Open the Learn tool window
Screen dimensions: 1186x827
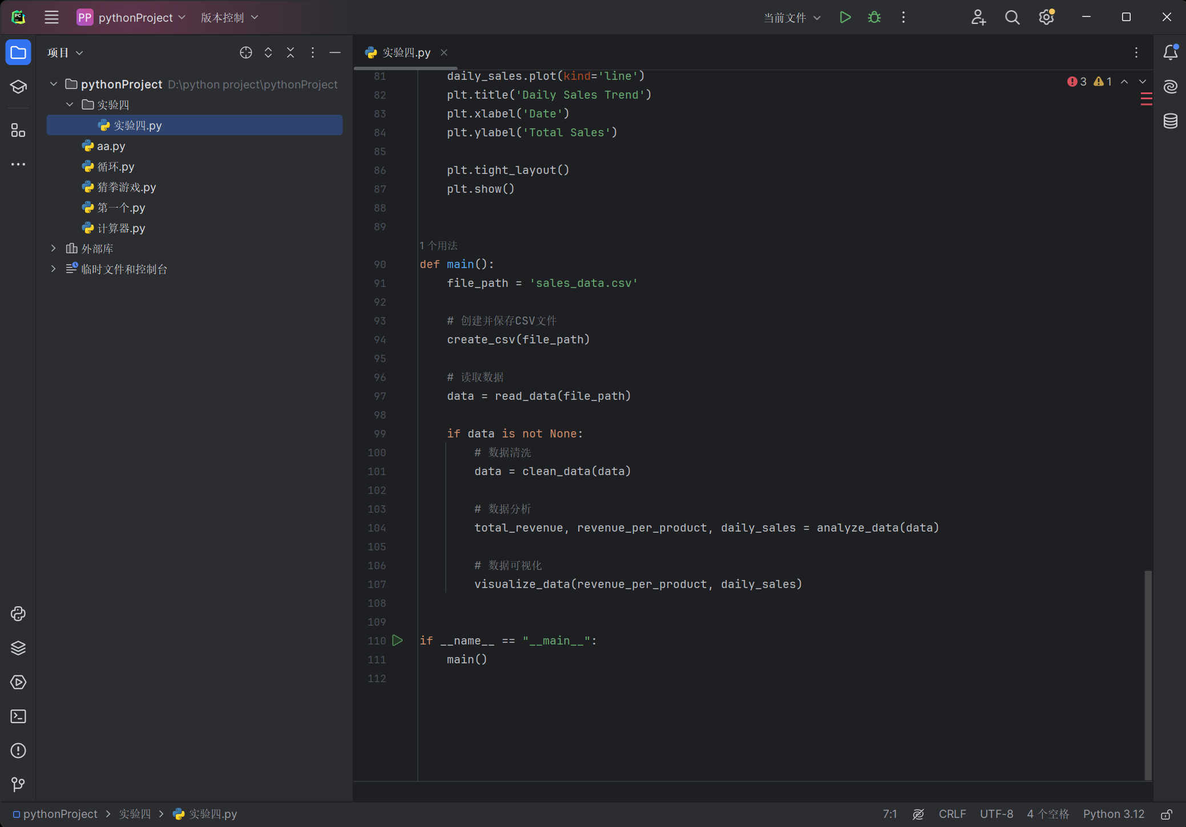coord(18,87)
